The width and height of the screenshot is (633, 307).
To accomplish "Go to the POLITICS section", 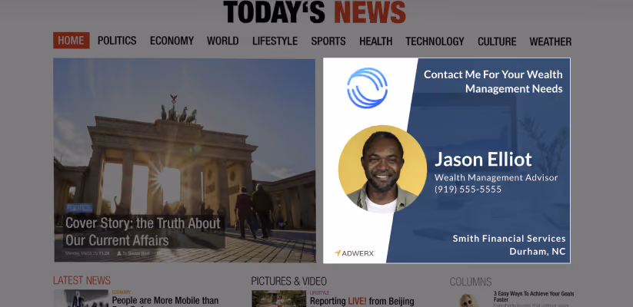I will point(117,41).
